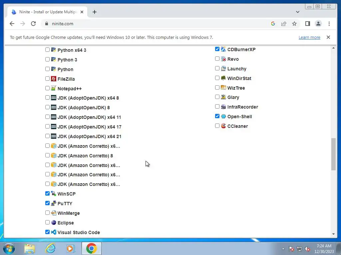
Task: Click the WizTree app icon
Action: point(223,88)
